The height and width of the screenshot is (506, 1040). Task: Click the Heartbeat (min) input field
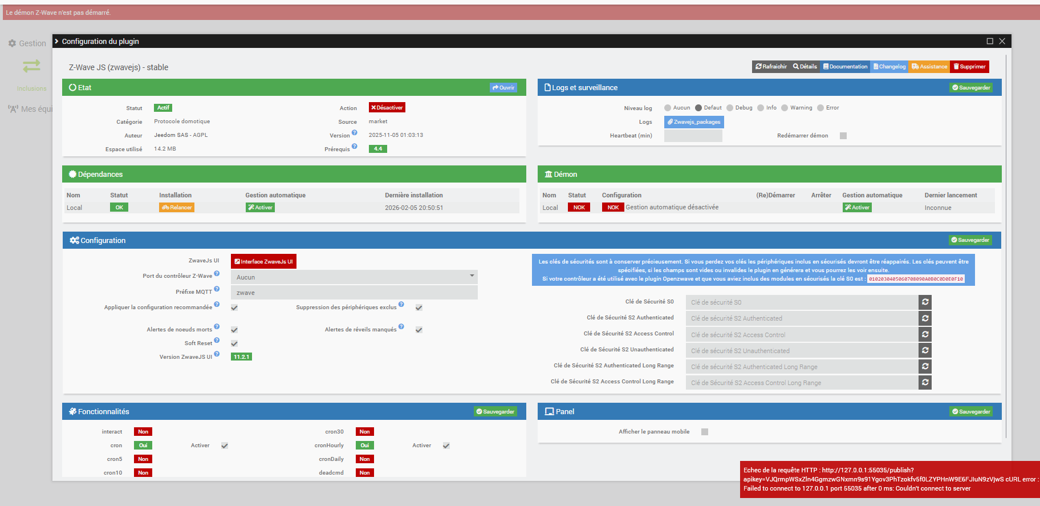(693, 136)
